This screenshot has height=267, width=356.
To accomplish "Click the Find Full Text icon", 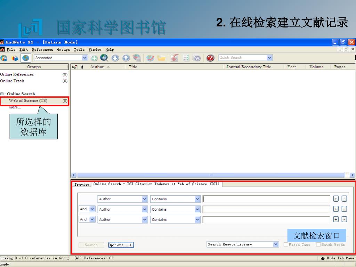I will click(x=137, y=58).
